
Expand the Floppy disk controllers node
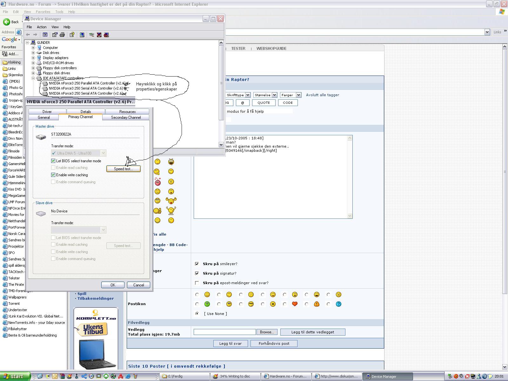point(33,68)
